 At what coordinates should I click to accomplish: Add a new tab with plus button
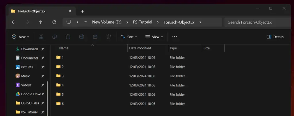point(82,11)
